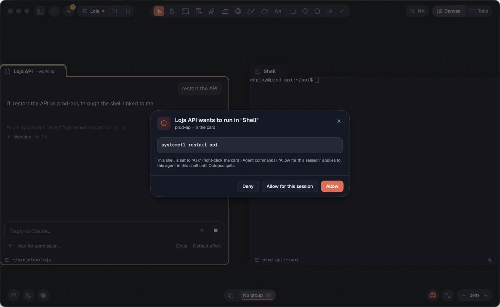The height and width of the screenshot is (307, 500).
Task: Select the cloud shape tool
Action: click(265, 11)
